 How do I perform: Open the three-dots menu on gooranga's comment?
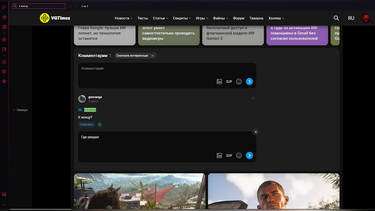click(x=253, y=98)
